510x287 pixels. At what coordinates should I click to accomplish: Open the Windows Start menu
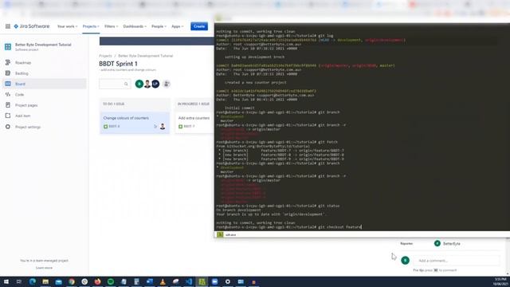pyautogui.click(x=6, y=281)
